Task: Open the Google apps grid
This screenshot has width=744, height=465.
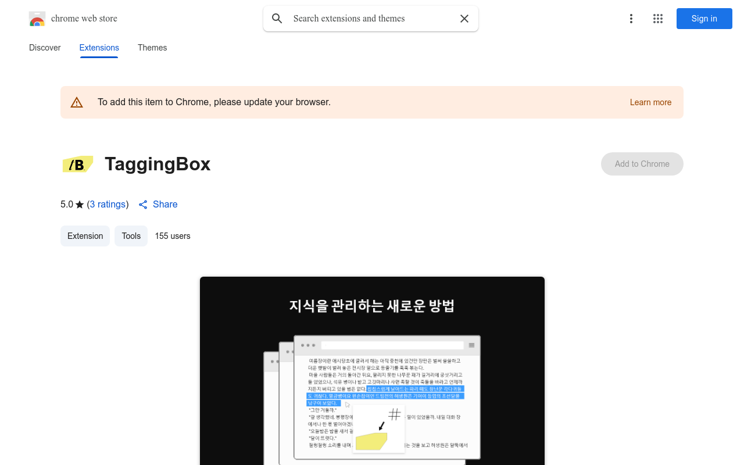Action: pyautogui.click(x=658, y=19)
